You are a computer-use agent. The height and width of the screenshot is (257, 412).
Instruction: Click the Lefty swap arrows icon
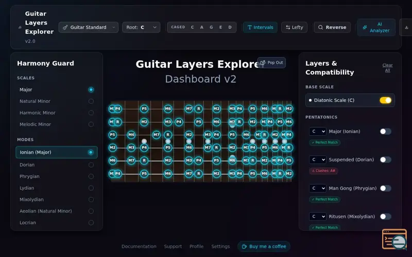[x=288, y=27]
